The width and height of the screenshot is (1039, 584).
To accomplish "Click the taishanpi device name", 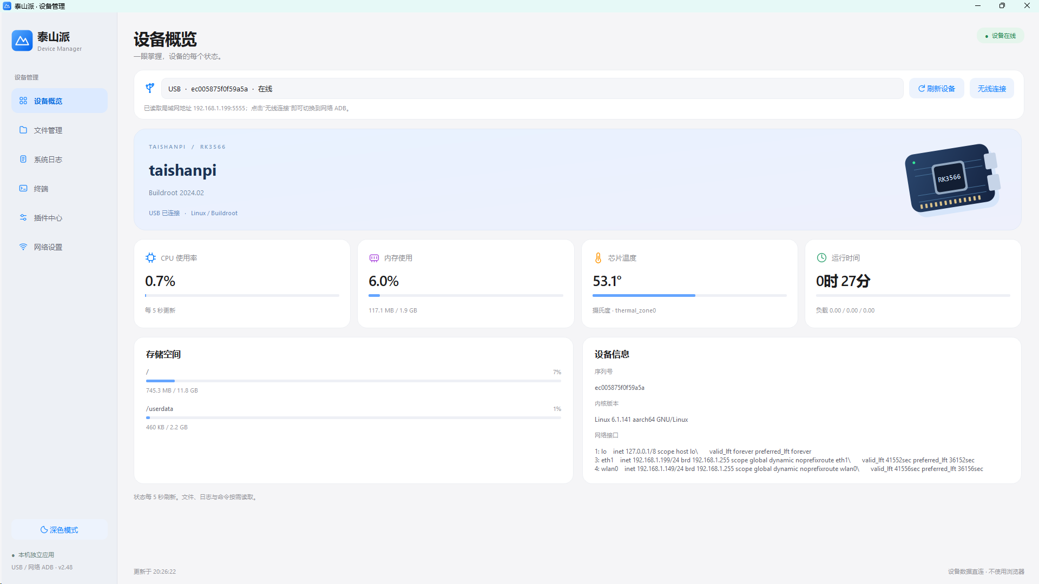I will click(x=182, y=170).
